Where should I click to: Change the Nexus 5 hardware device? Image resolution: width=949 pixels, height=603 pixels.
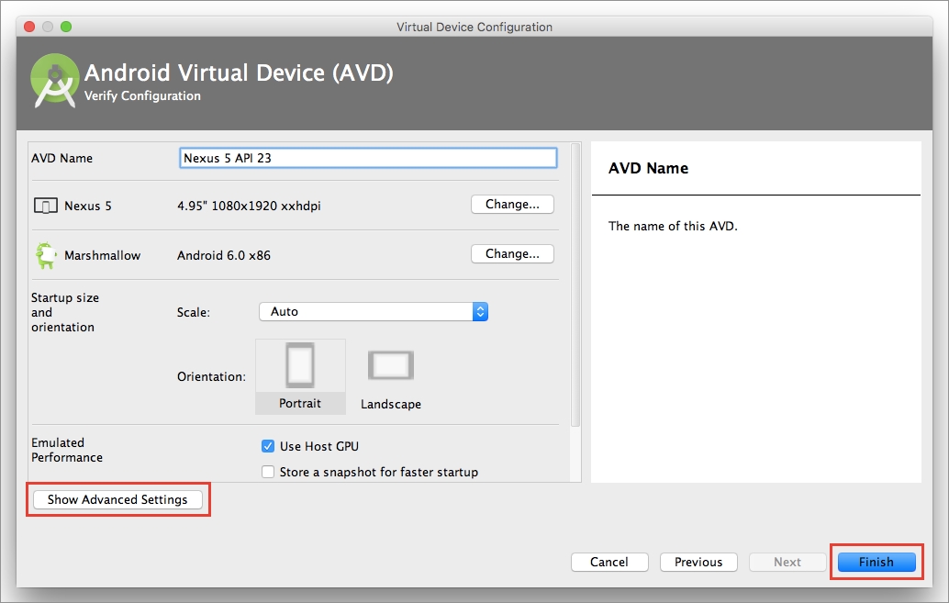click(512, 205)
